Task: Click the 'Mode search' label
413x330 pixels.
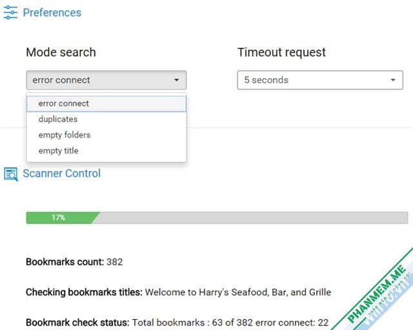Action: pos(61,52)
